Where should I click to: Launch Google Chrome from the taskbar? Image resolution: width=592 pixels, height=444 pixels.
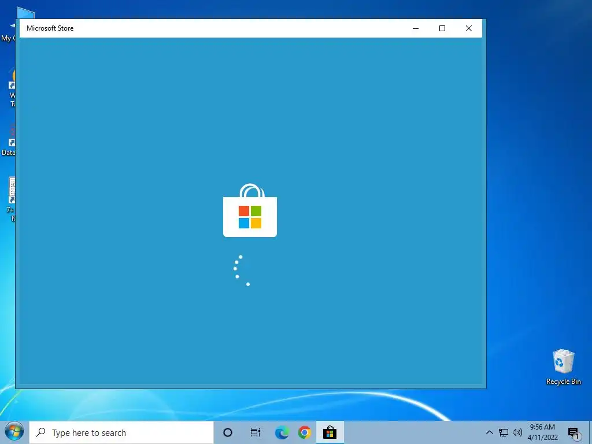tap(305, 432)
